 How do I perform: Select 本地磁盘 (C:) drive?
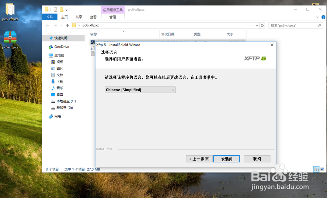pos(66,101)
